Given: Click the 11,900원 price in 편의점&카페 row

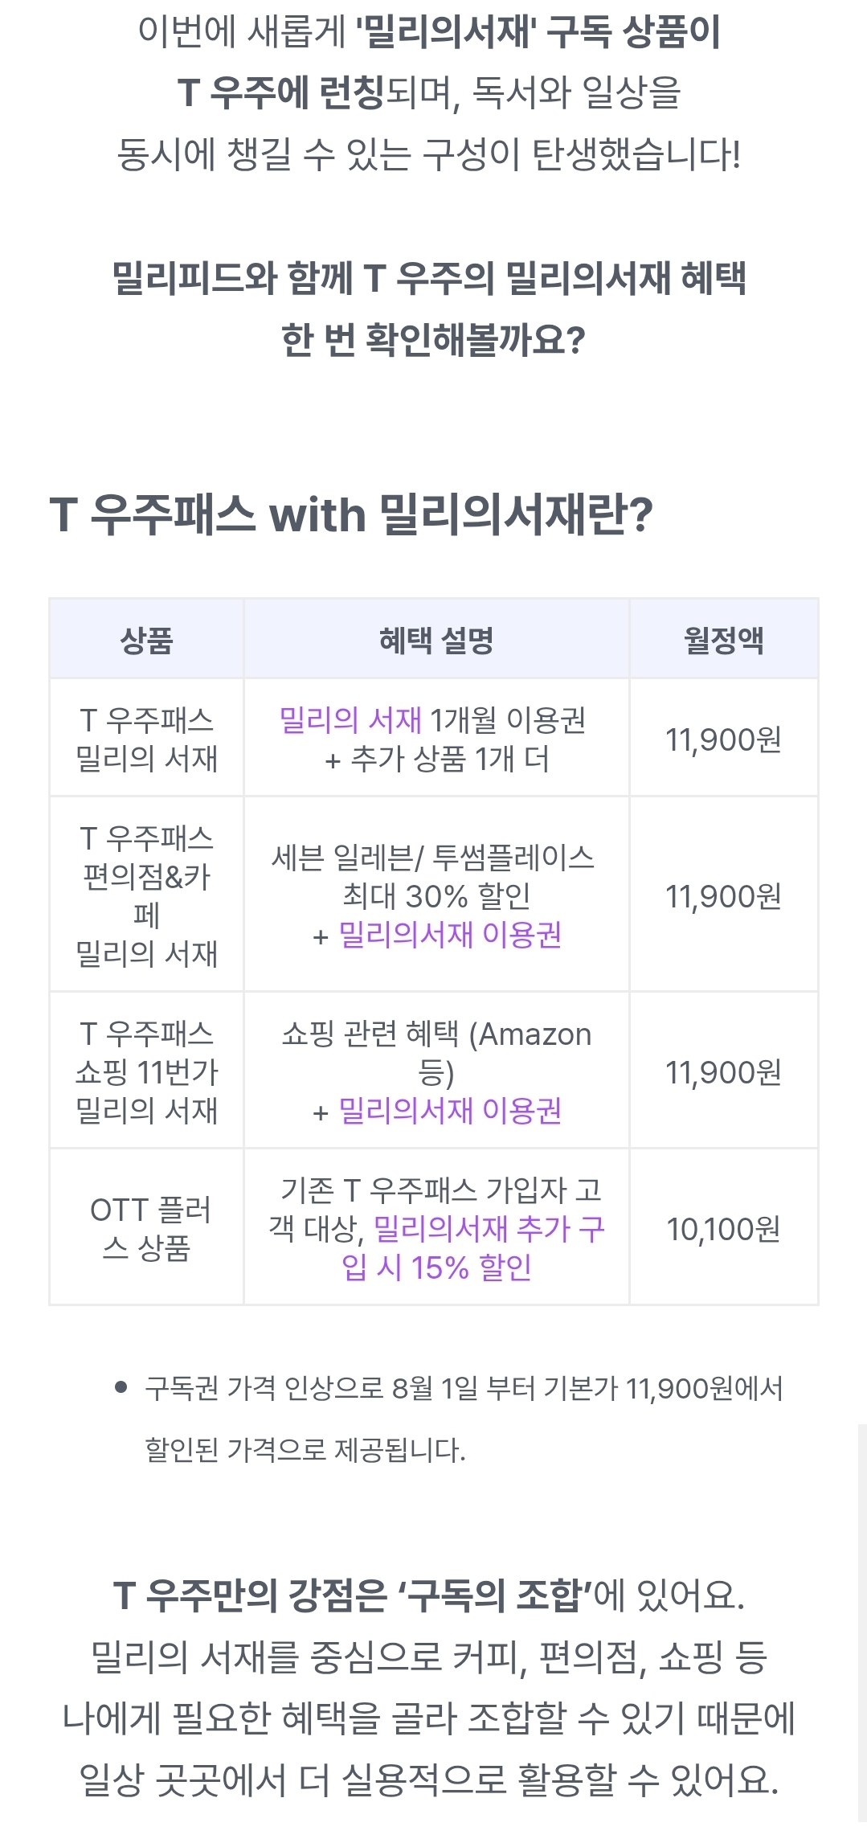Looking at the screenshot, I should pos(723,896).
